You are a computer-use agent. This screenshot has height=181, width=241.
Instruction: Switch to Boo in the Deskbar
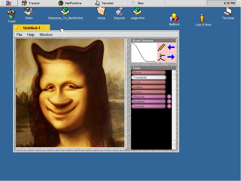click(146, 3)
